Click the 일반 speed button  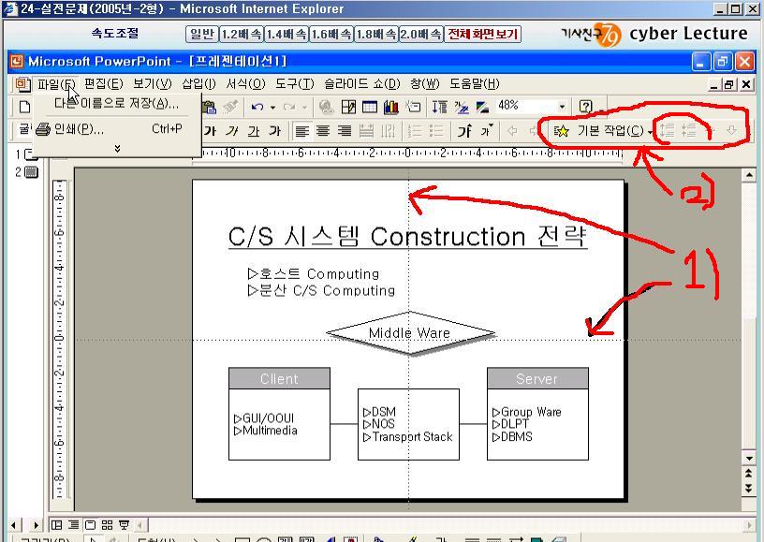[201, 34]
